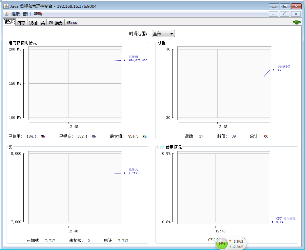This screenshot has height=250, width=305.
Task: Restore the inner connection window size
Action: (285, 14)
